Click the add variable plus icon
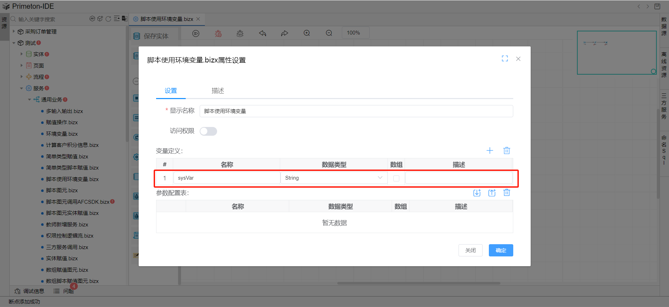The width and height of the screenshot is (669, 307). click(x=490, y=151)
